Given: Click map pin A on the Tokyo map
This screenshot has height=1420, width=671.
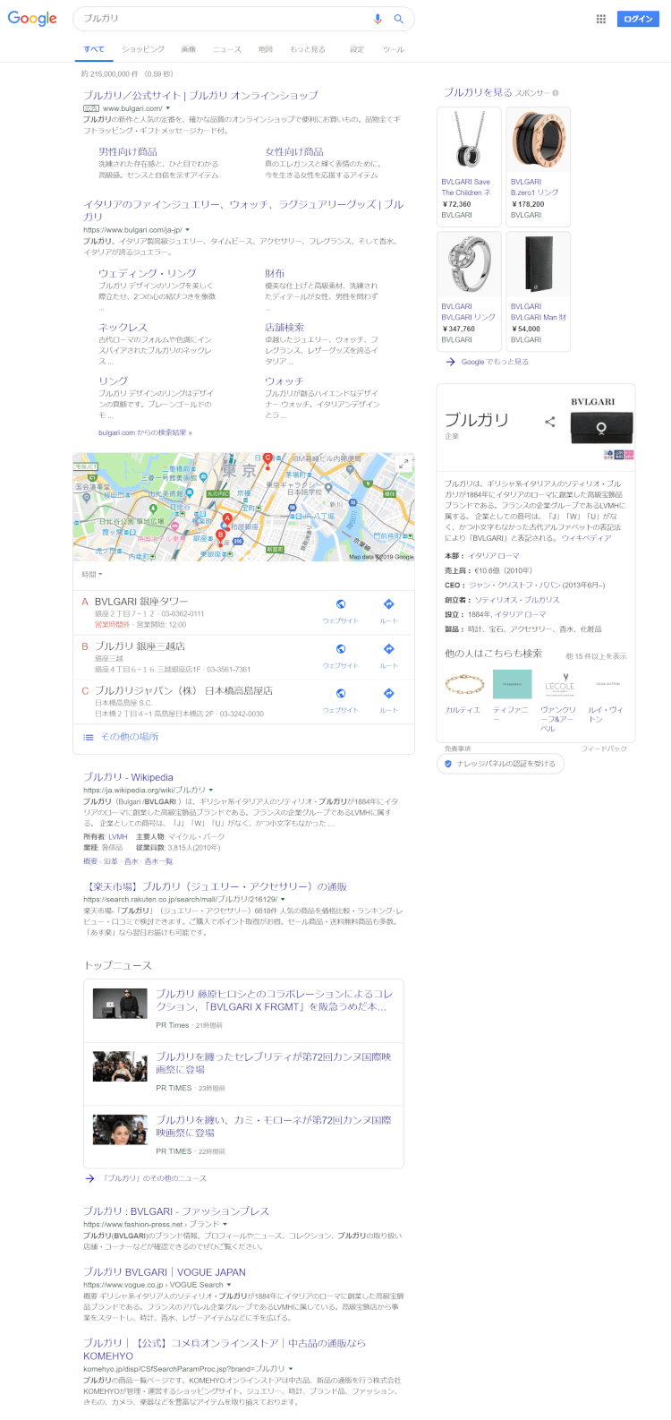Looking at the screenshot, I should (227, 519).
